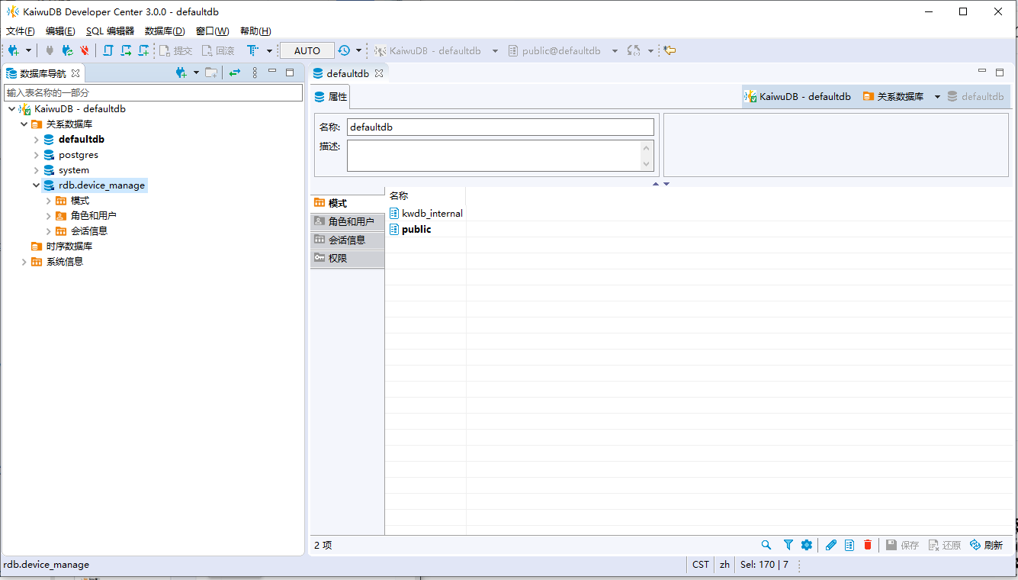Click the filter funnel icon in bottom toolbar
This screenshot has width=1018, height=580.
pyautogui.click(x=788, y=545)
